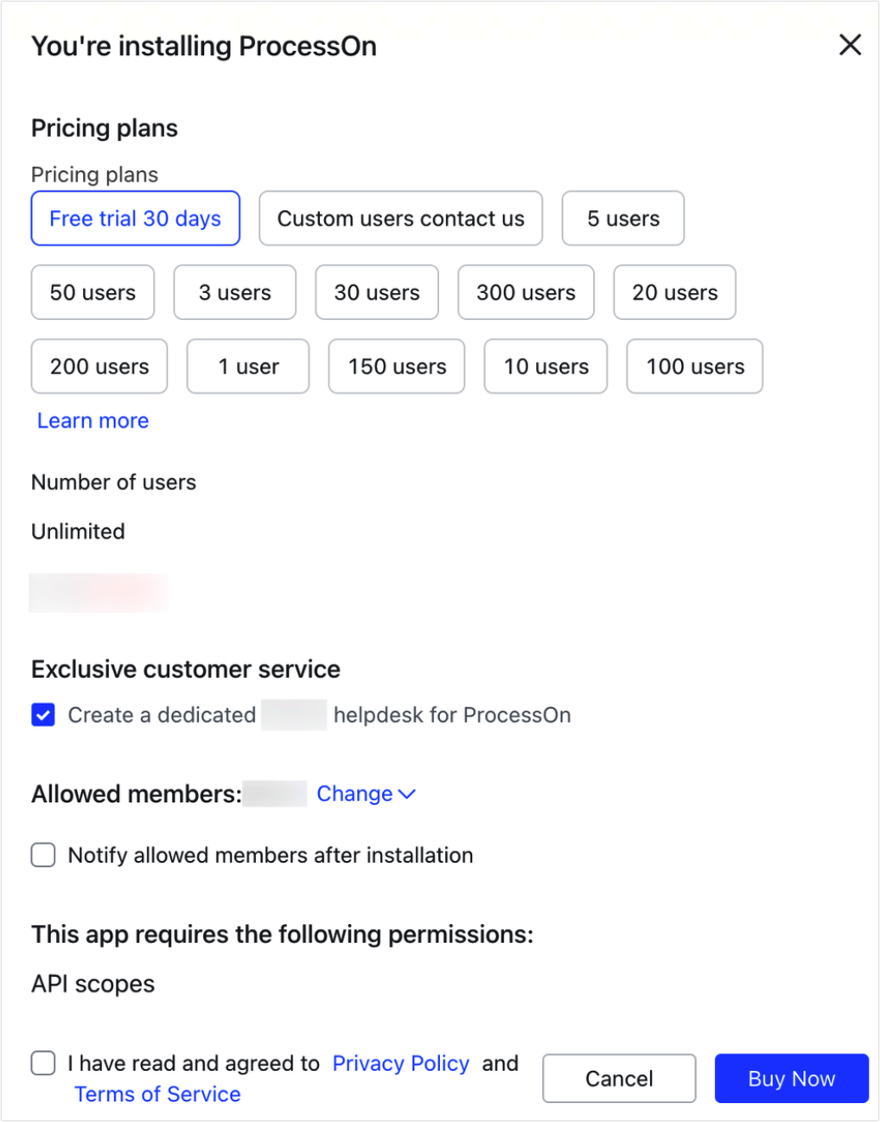Open the Learn more link

(92, 420)
